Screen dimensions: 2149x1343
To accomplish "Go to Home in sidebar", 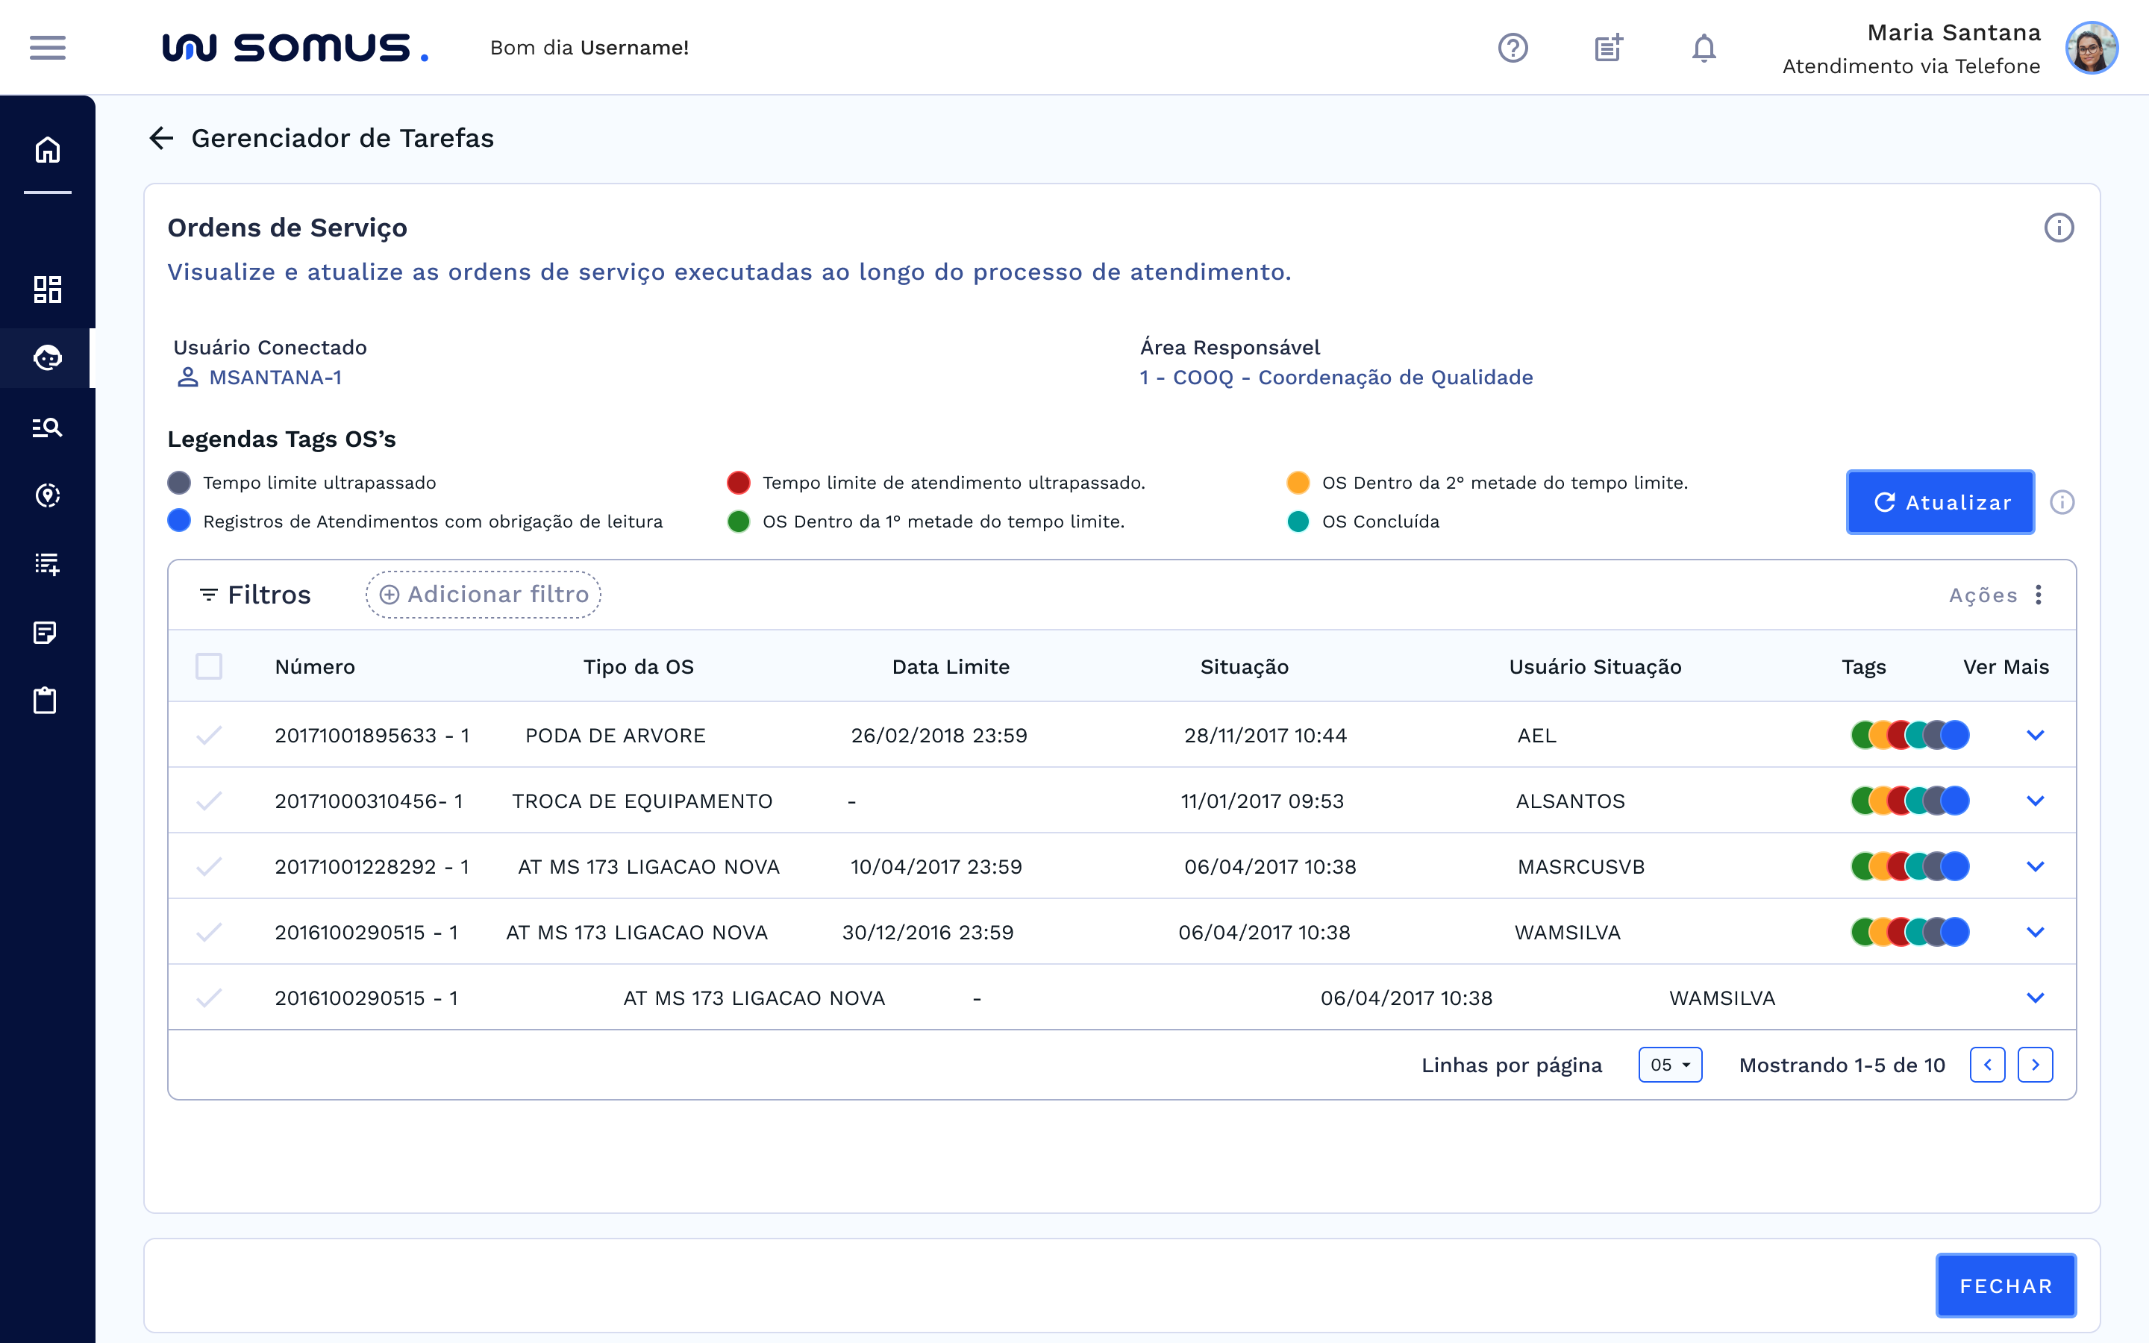I will point(47,150).
